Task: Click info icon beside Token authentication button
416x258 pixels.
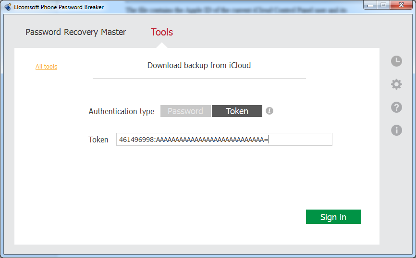Action: [269, 111]
